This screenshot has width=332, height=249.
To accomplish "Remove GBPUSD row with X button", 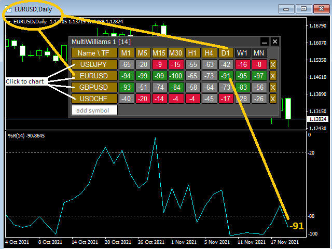I will (273, 87).
